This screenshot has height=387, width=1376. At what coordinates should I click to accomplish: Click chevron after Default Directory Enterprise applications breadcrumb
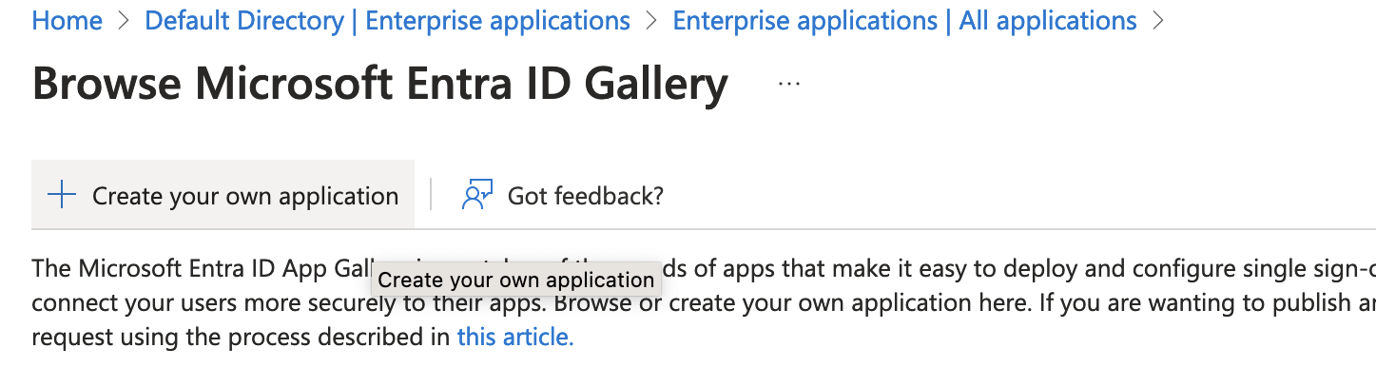tap(651, 21)
